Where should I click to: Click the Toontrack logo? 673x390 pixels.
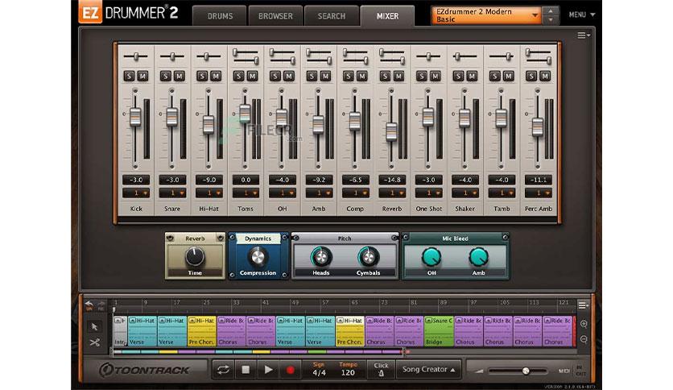144,370
